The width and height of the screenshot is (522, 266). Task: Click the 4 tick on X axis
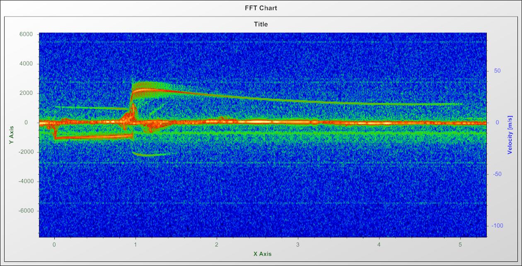tap(379, 244)
